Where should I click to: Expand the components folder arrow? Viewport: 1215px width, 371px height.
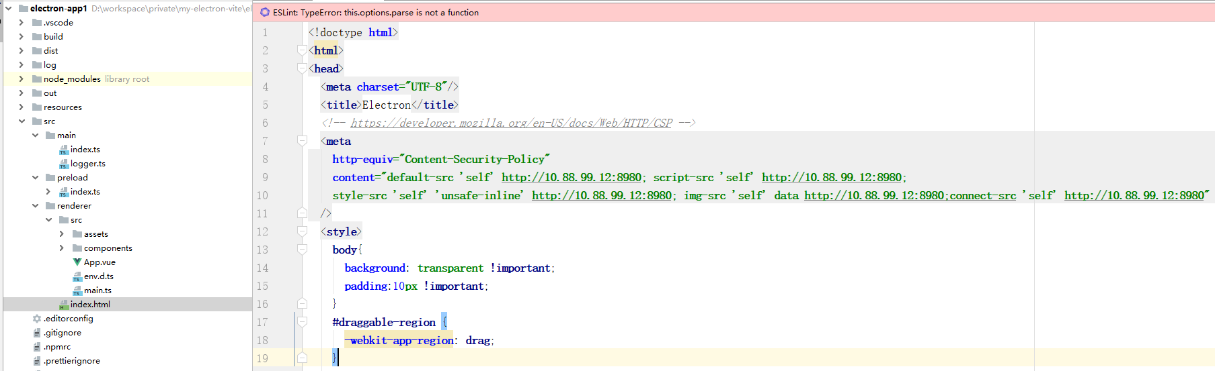pos(62,248)
